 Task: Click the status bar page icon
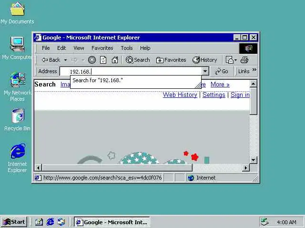[38, 178]
